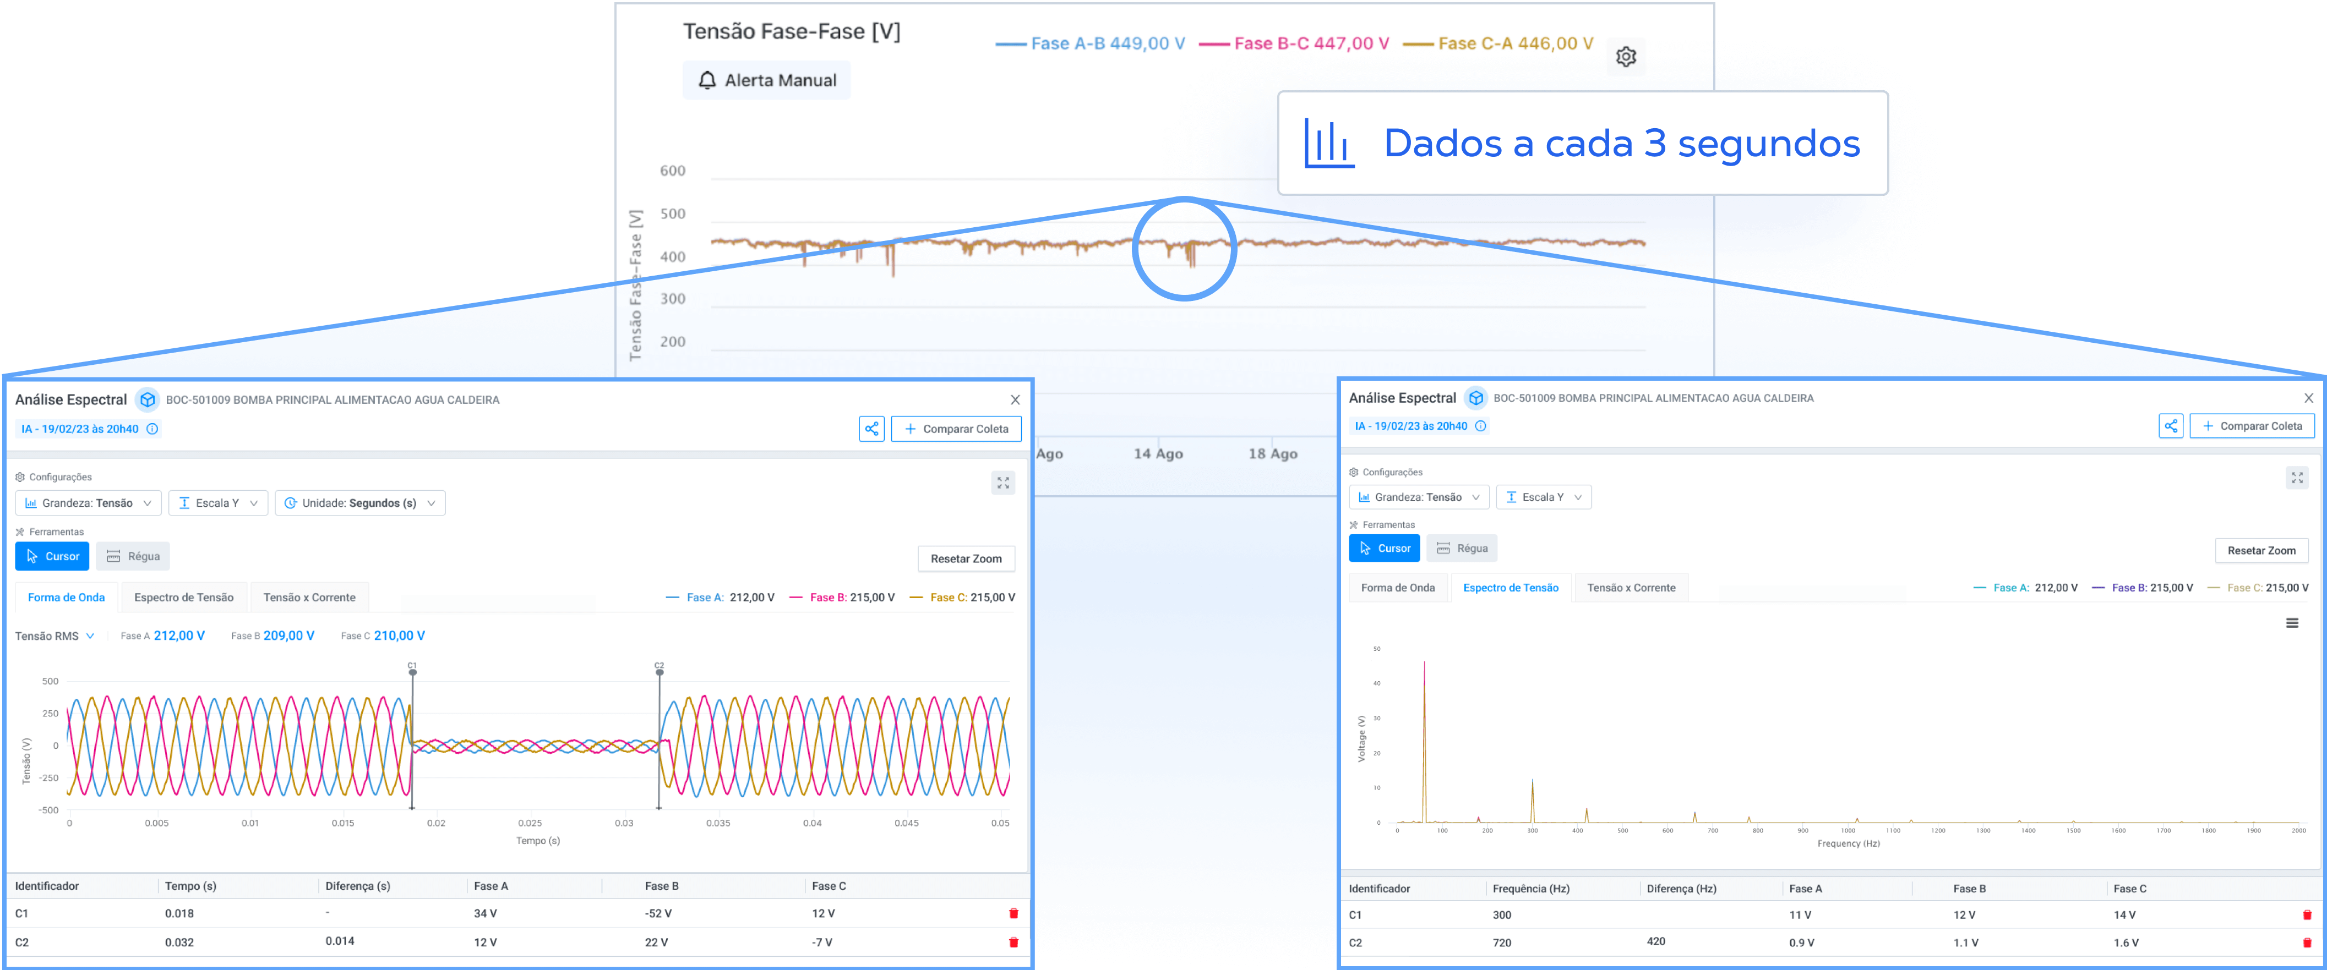
Task: Delete cursor C1 row in left table
Action: [x=1012, y=914]
